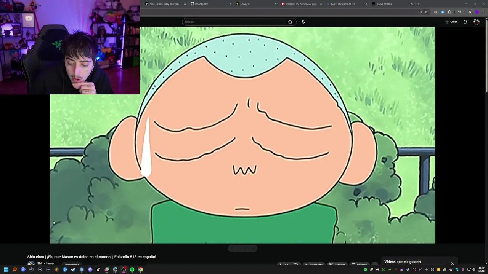488x274 pixels.
Task: Open a new browser tab with plus button
Action: pyautogui.click(x=419, y=4)
